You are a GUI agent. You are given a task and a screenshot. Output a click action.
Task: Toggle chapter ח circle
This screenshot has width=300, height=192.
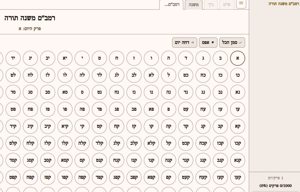coord(116,58)
